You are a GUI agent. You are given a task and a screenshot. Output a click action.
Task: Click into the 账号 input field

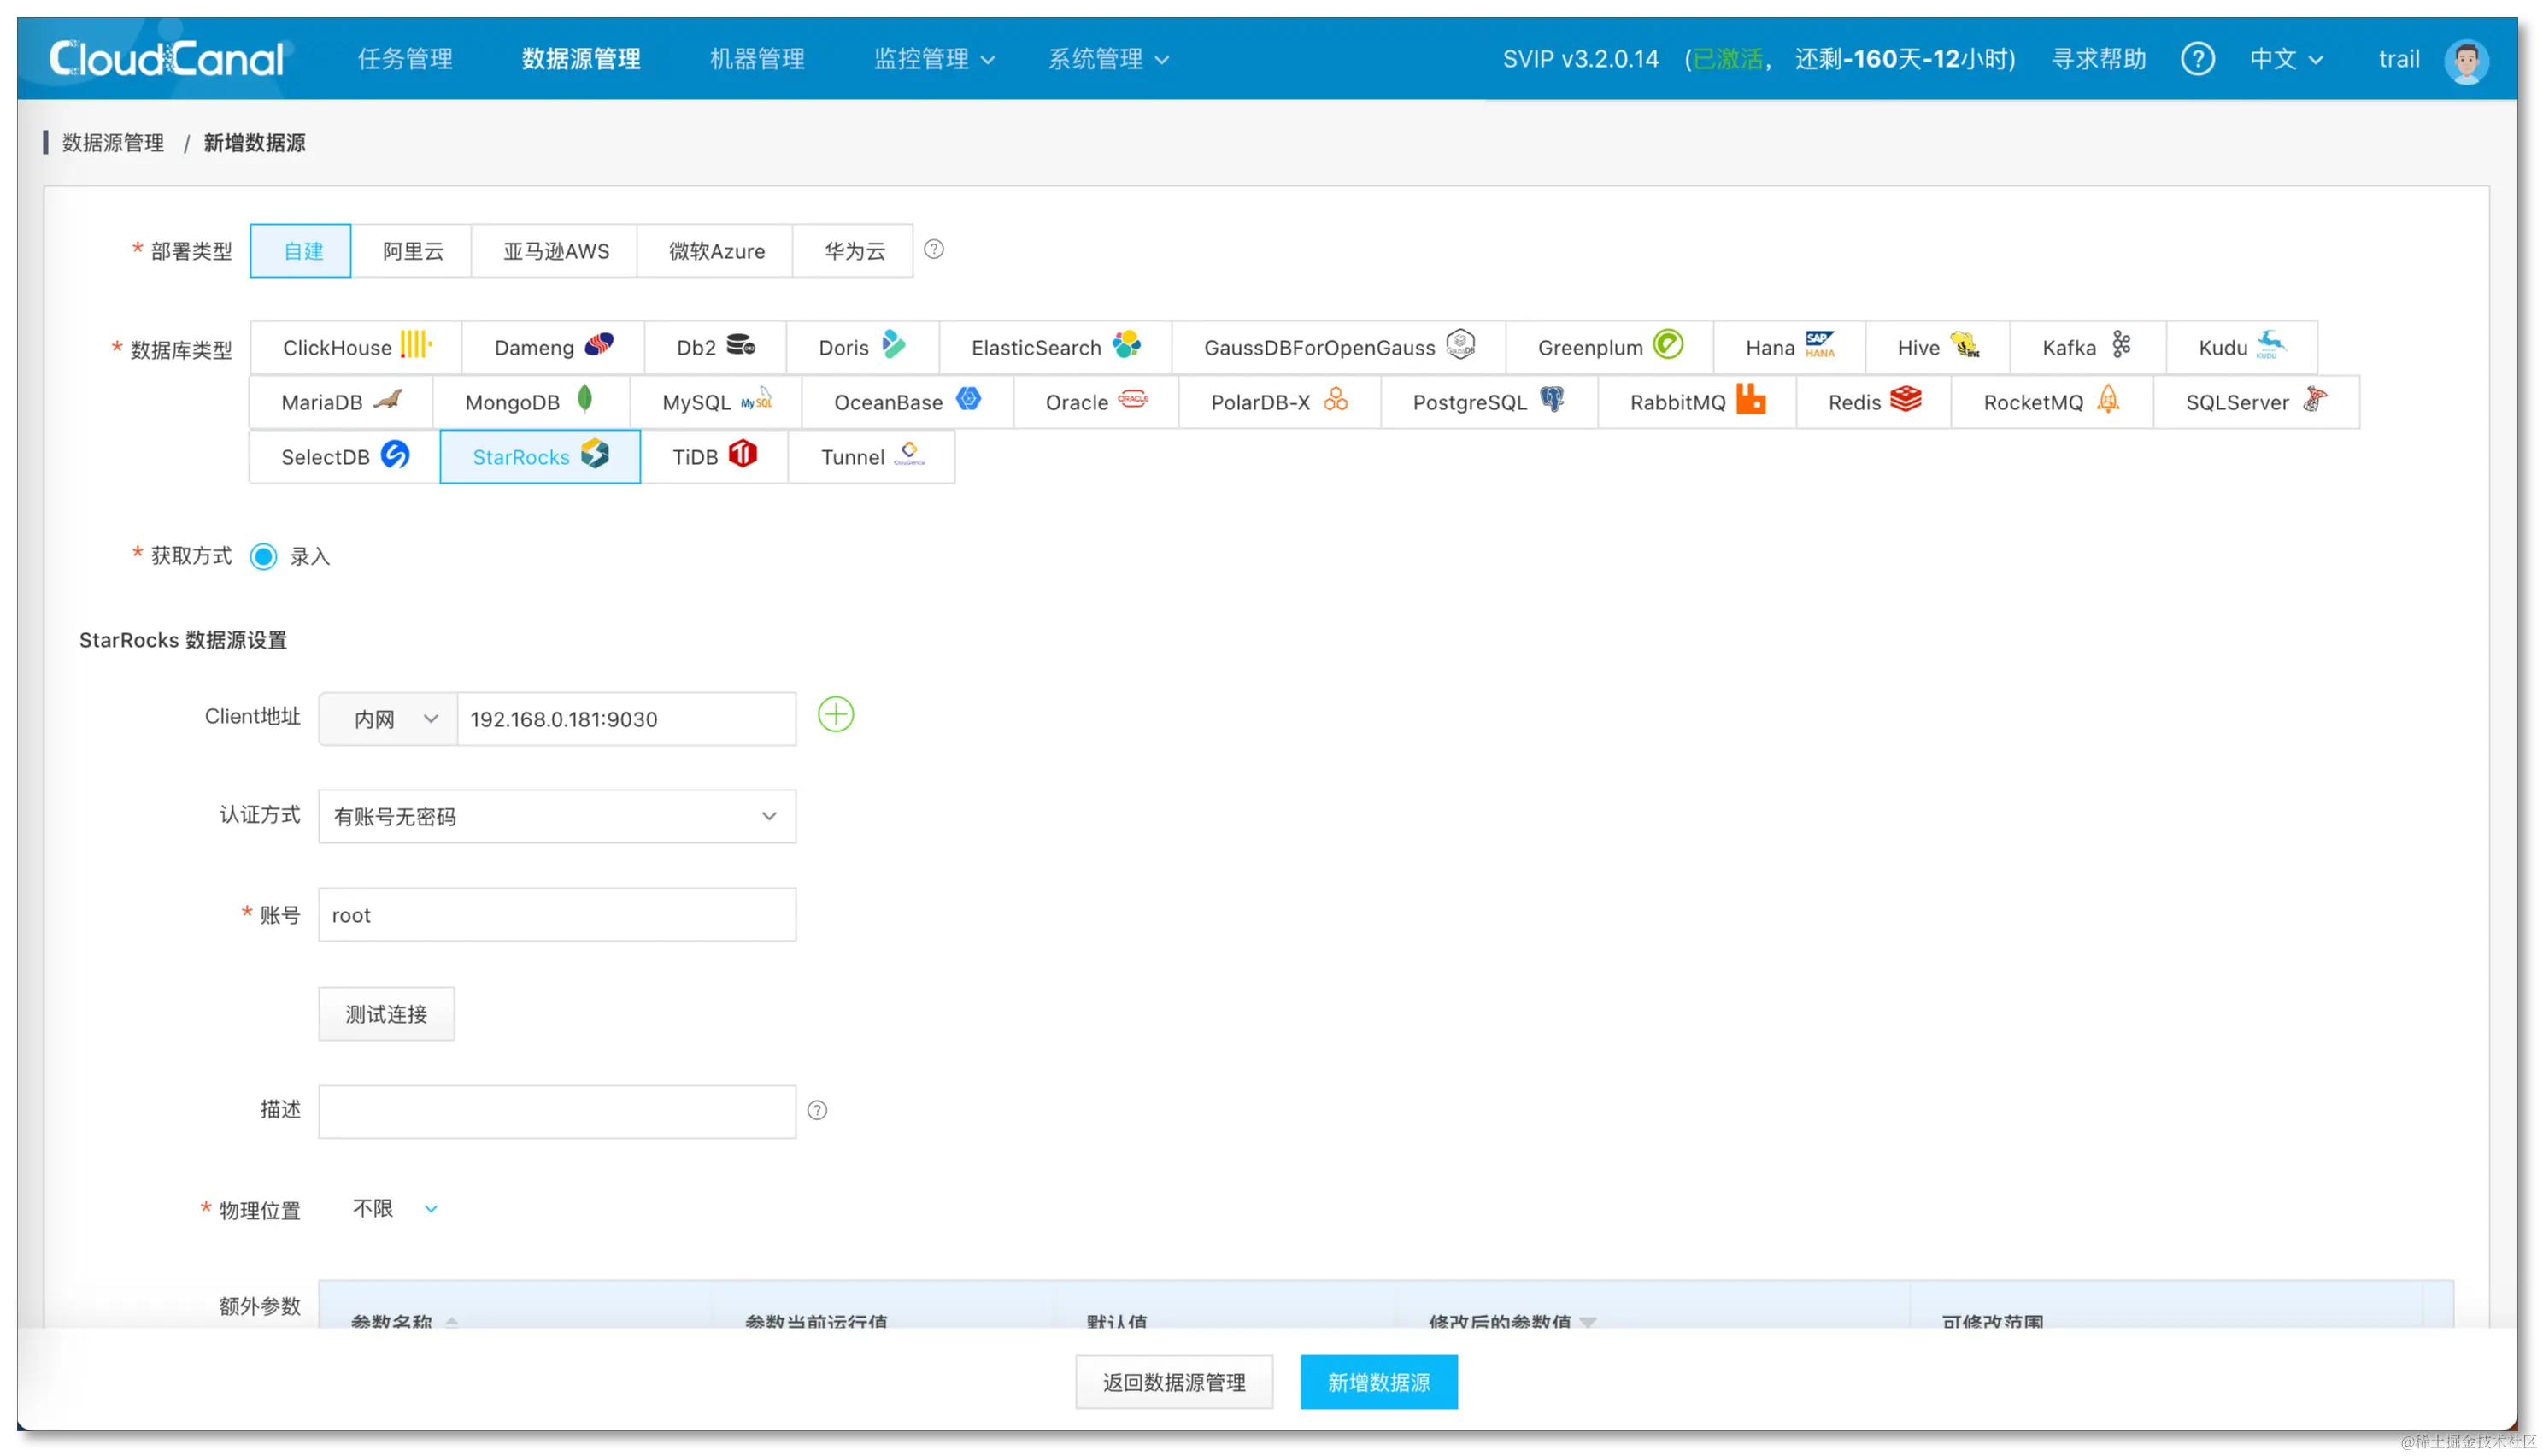coord(557,915)
